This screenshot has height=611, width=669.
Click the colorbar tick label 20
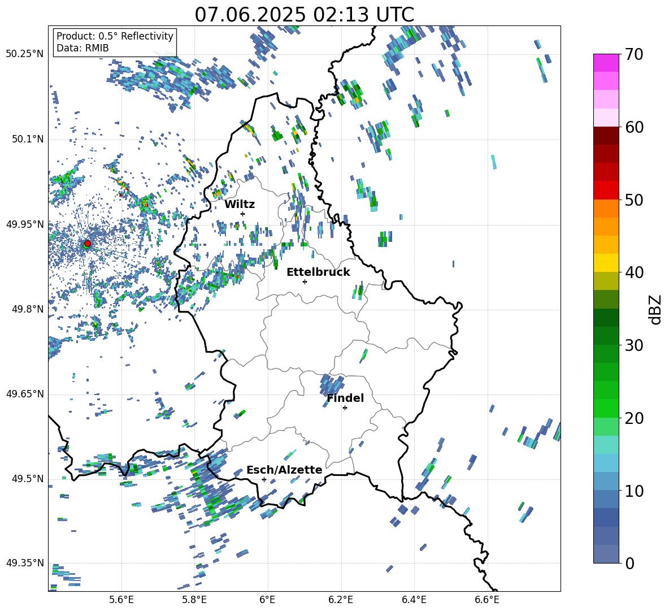634,418
